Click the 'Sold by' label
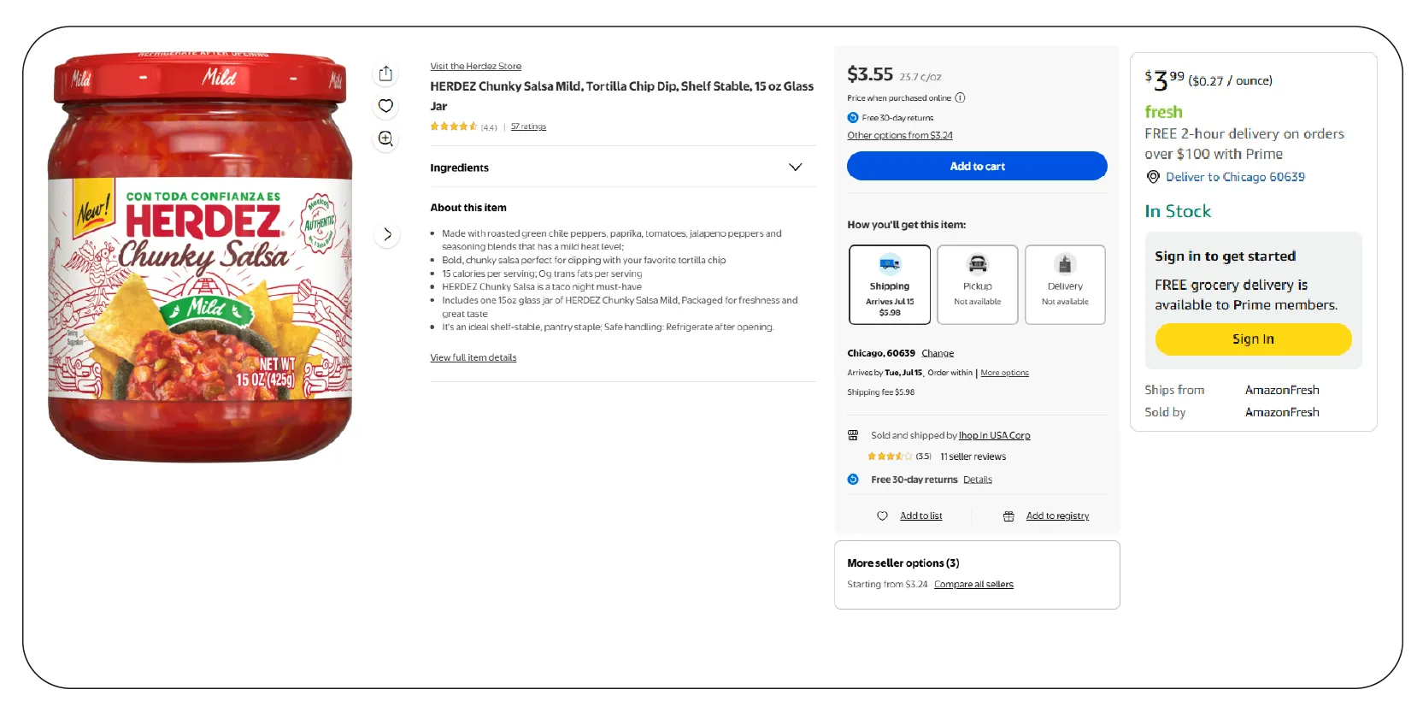This screenshot has height=707, width=1423. click(1165, 412)
